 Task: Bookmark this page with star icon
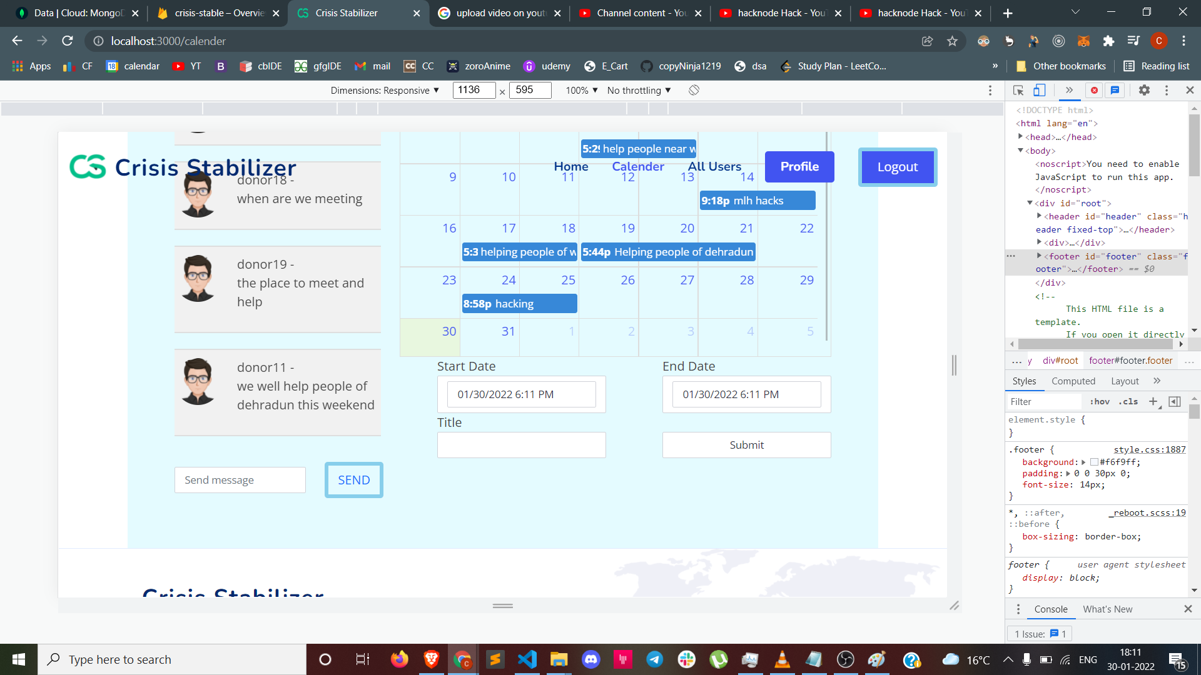[952, 41]
